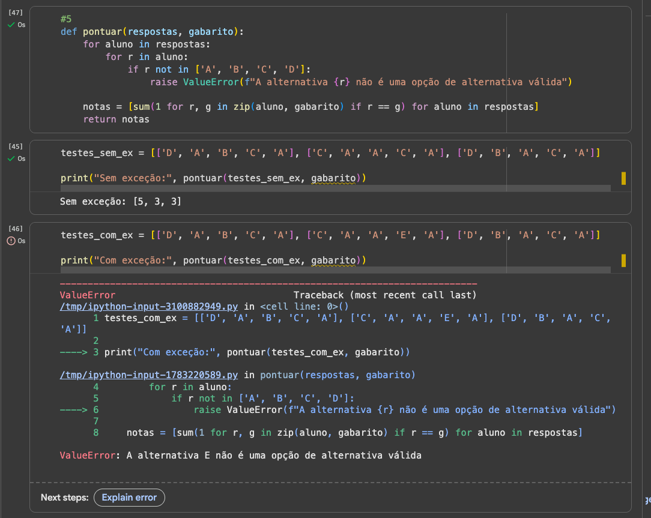This screenshot has height=518, width=651.
Task: Click horizontal scrollbar in testes_com_ex cell
Action: [335, 271]
